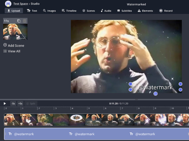Open the Audio tool
This screenshot has height=141, width=189.
click(x=106, y=11)
